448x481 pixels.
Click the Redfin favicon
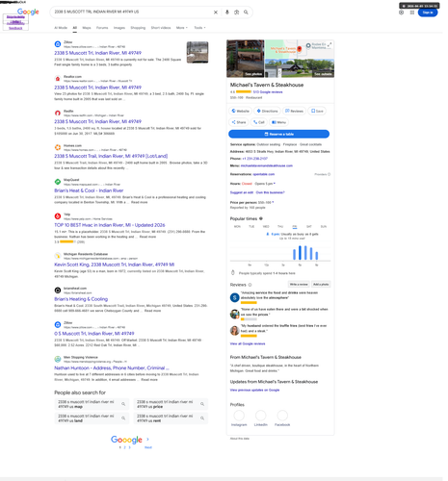(58, 113)
